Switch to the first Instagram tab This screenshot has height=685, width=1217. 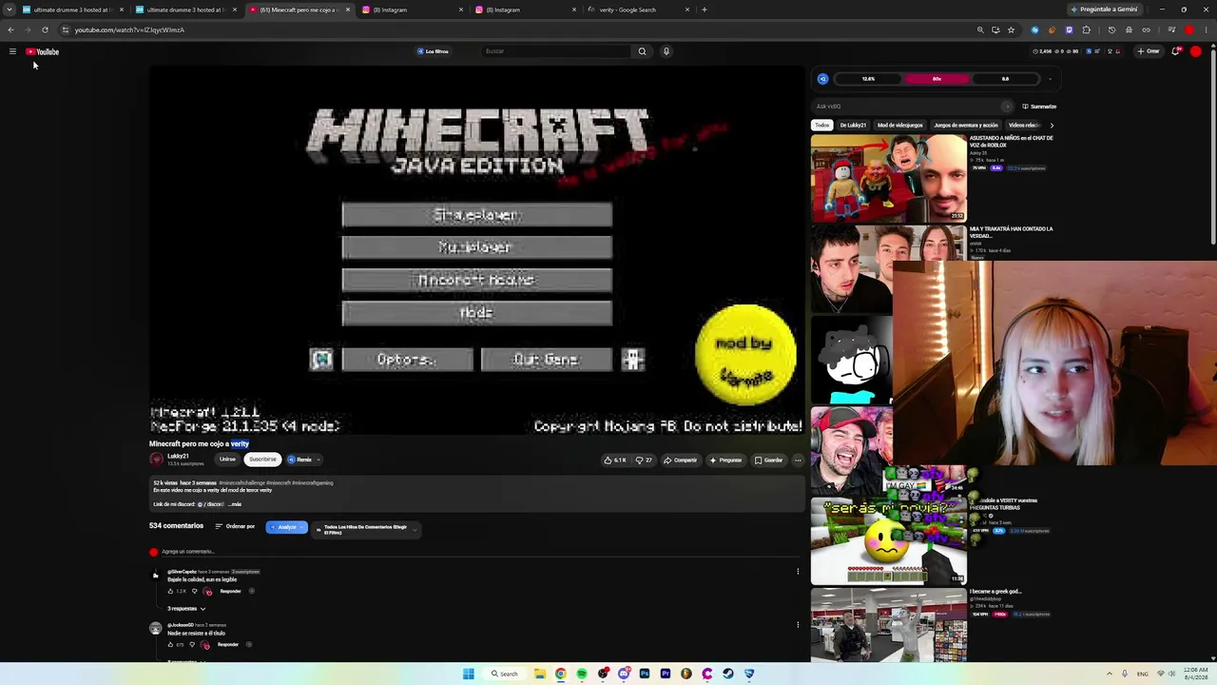413,10
